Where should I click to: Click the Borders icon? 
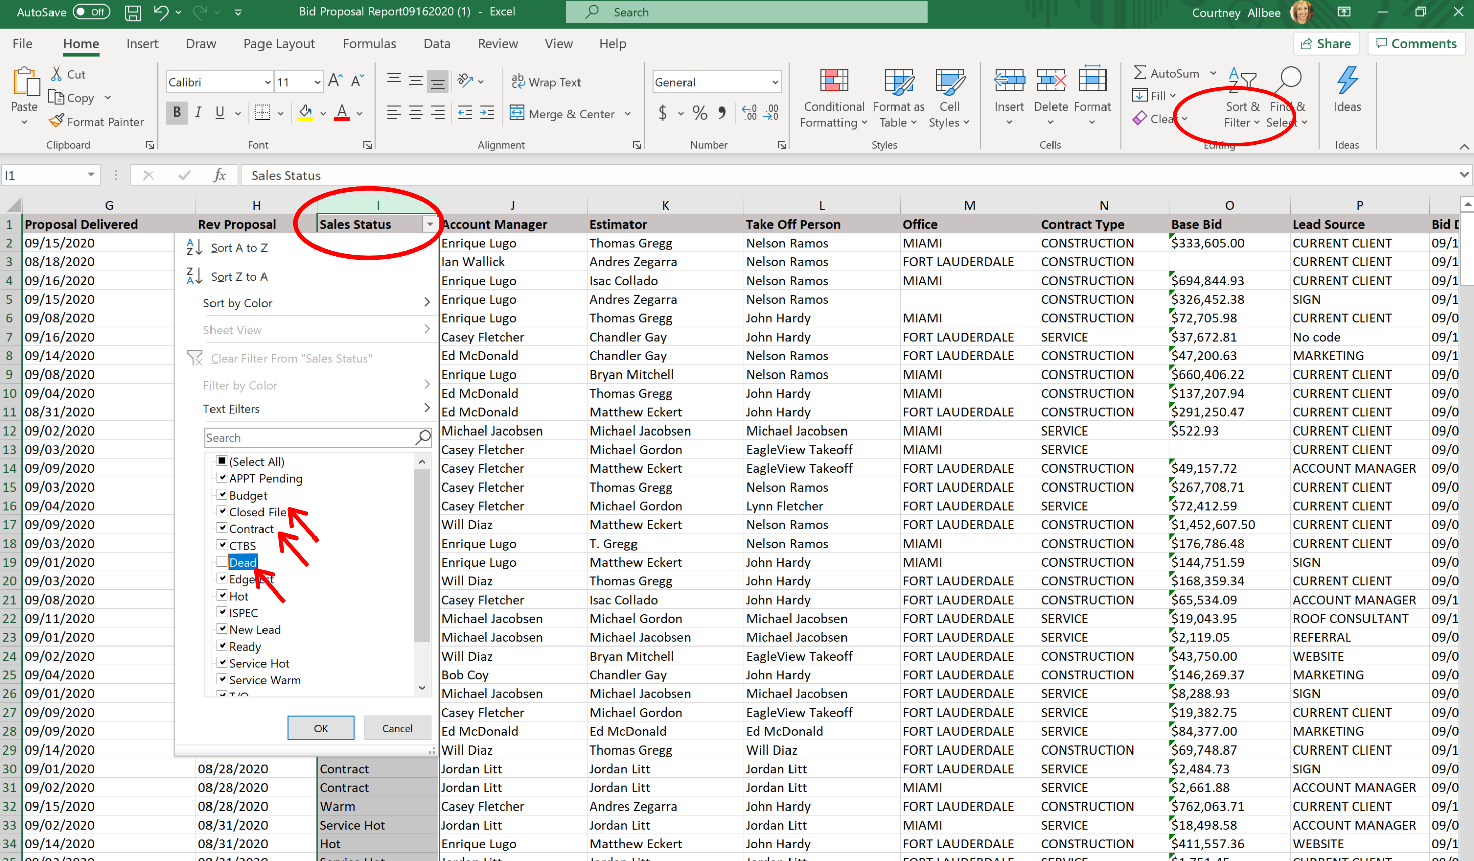click(x=262, y=112)
